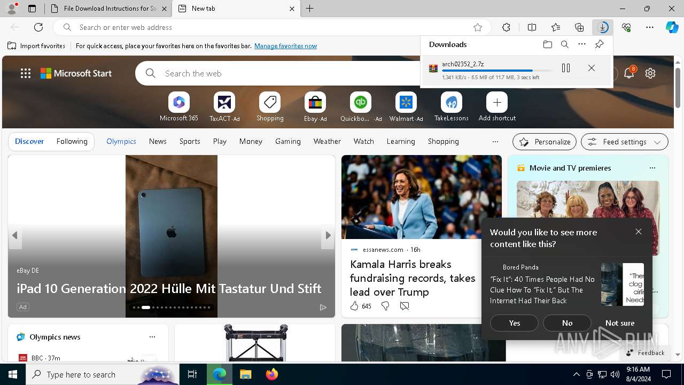The height and width of the screenshot is (385, 684).
Task: Open the Microsoft apps grid launcher
Action: pyautogui.click(x=26, y=73)
